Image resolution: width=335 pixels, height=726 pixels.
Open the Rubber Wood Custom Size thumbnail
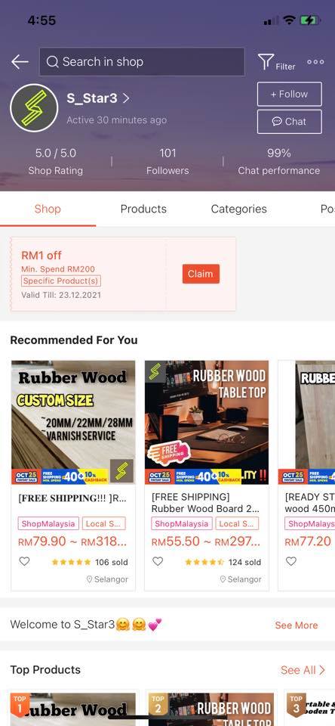coord(73,422)
